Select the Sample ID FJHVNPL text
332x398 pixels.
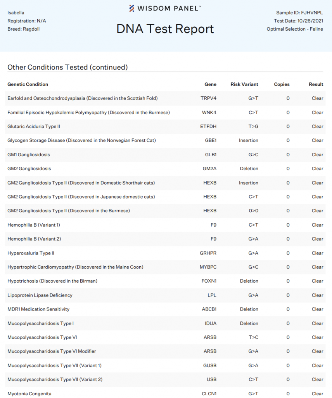pos(299,13)
